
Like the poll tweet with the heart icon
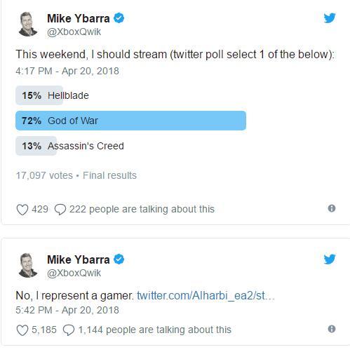point(22,210)
